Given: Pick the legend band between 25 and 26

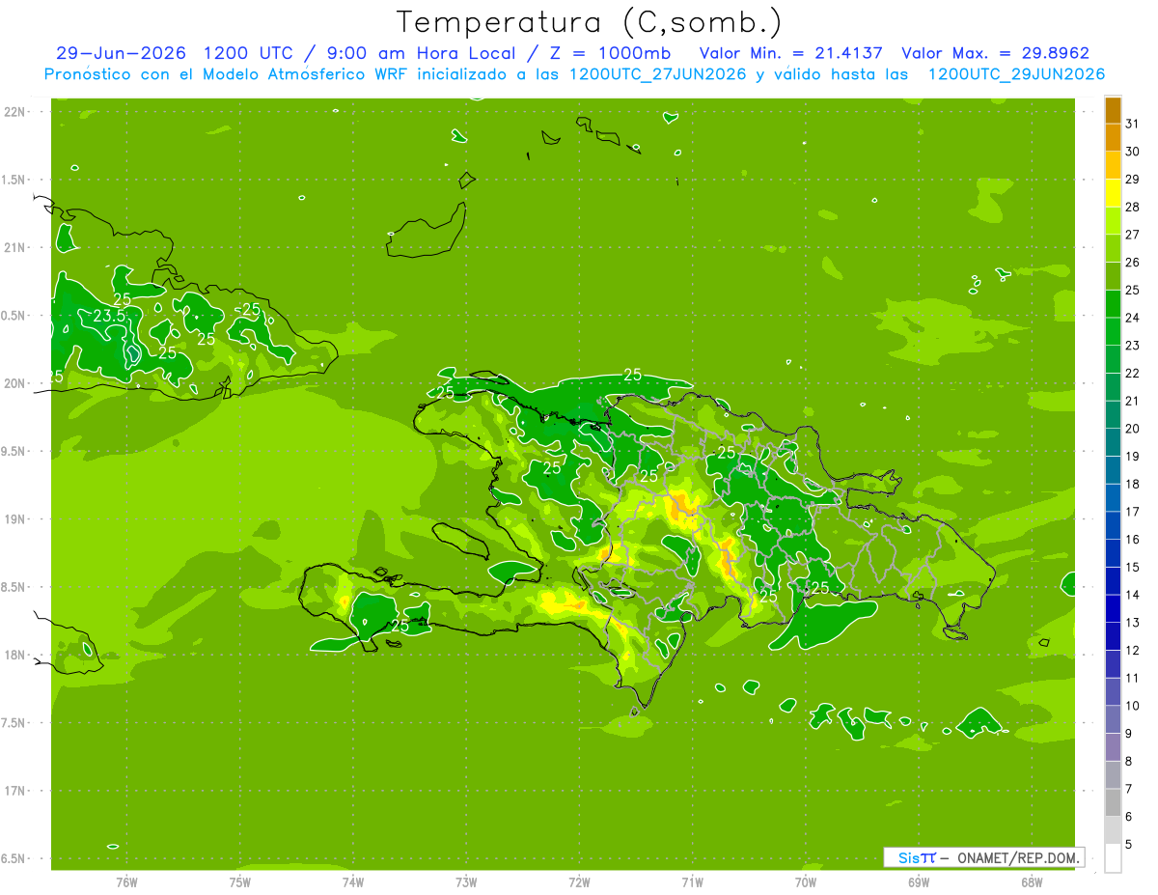Looking at the screenshot, I should tap(1113, 276).
